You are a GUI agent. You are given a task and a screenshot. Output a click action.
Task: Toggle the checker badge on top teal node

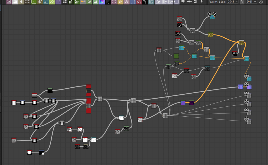click(215, 14)
